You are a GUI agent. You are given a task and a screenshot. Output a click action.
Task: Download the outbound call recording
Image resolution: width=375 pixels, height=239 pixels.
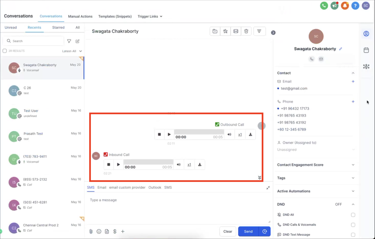point(250,135)
